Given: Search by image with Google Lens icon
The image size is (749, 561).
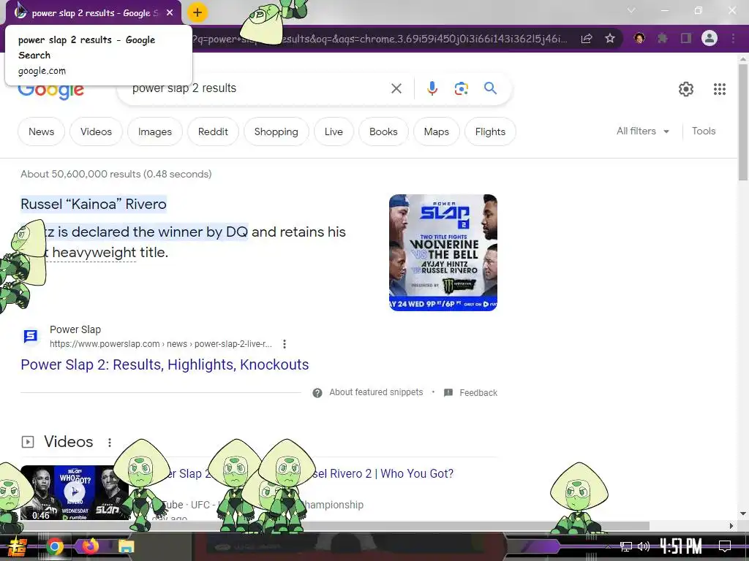Looking at the screenshot, I should (x=461, y=88).
